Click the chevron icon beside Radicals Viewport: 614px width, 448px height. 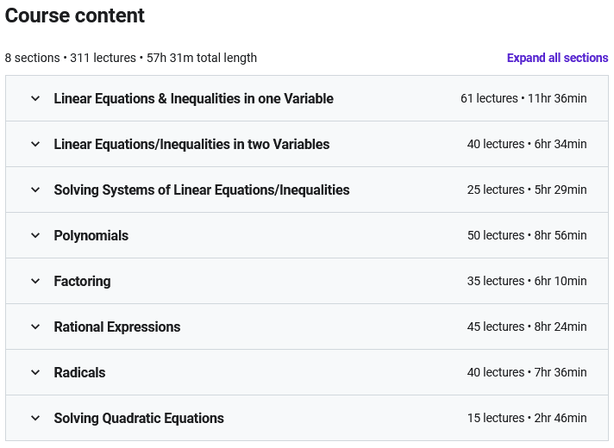point(35,372)
